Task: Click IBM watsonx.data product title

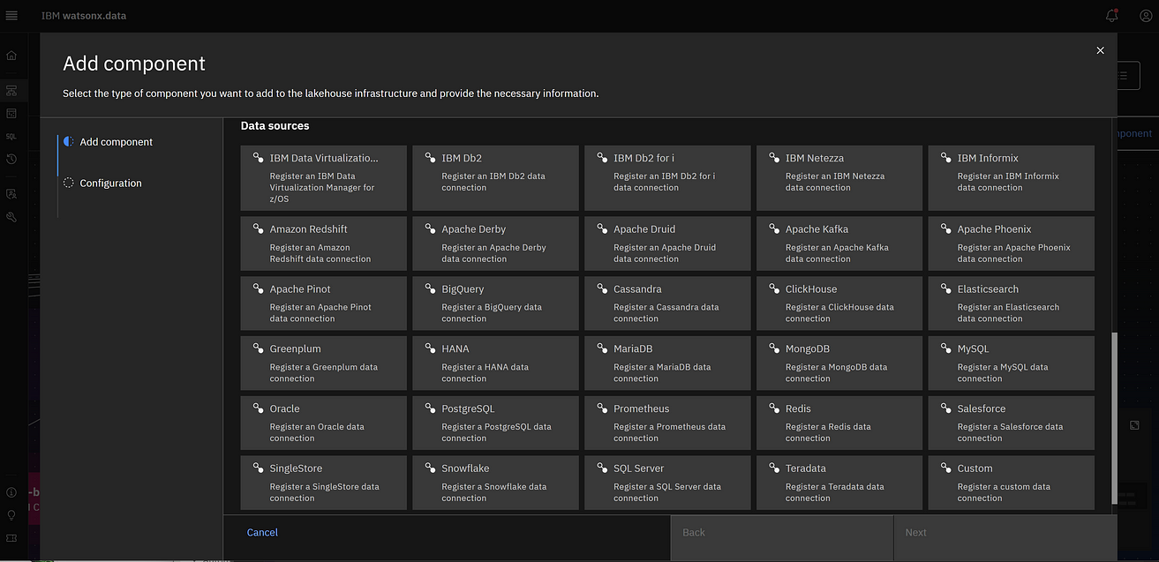Action: click(85, 16)
